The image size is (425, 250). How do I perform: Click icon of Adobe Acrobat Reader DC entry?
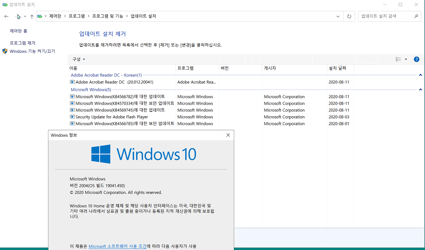72,82
